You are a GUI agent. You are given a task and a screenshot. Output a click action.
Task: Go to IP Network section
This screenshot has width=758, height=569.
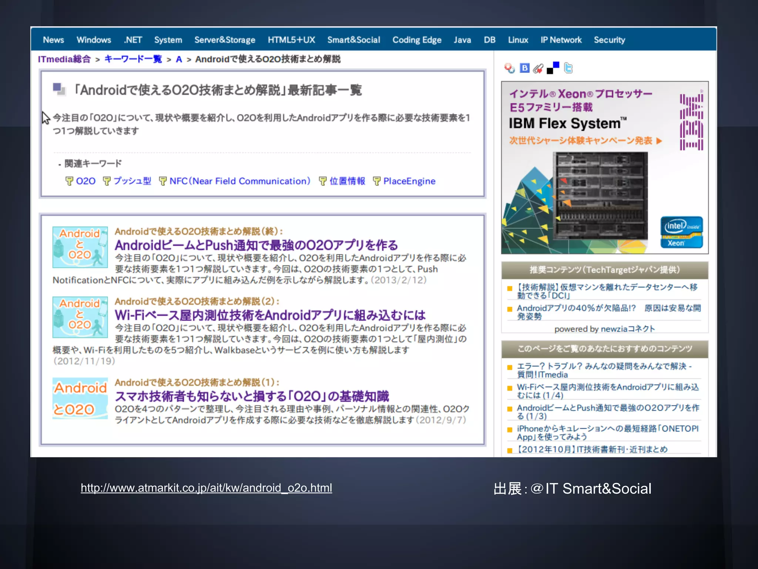click(x=561, y=40)
